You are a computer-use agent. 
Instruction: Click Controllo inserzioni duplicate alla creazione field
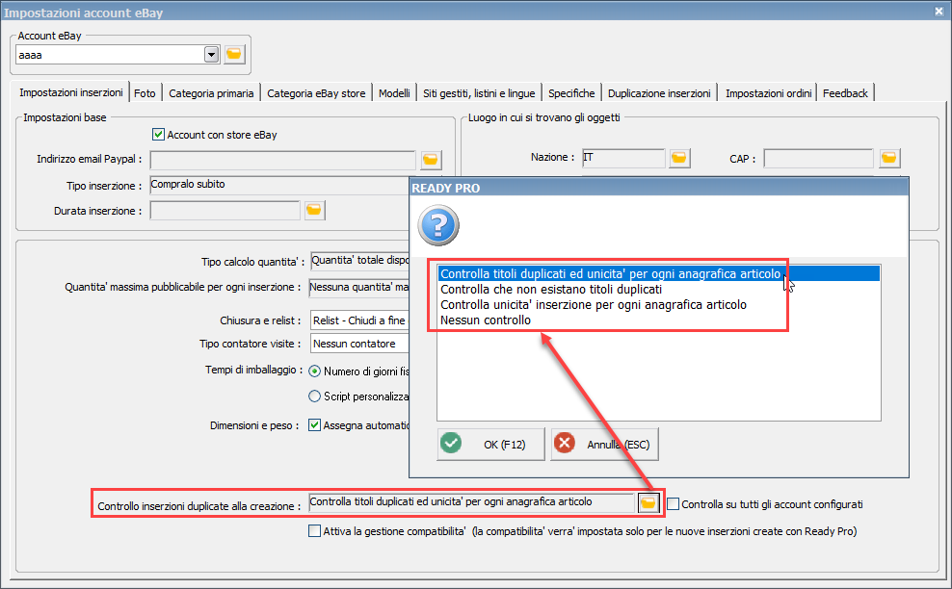coord(471,502)
